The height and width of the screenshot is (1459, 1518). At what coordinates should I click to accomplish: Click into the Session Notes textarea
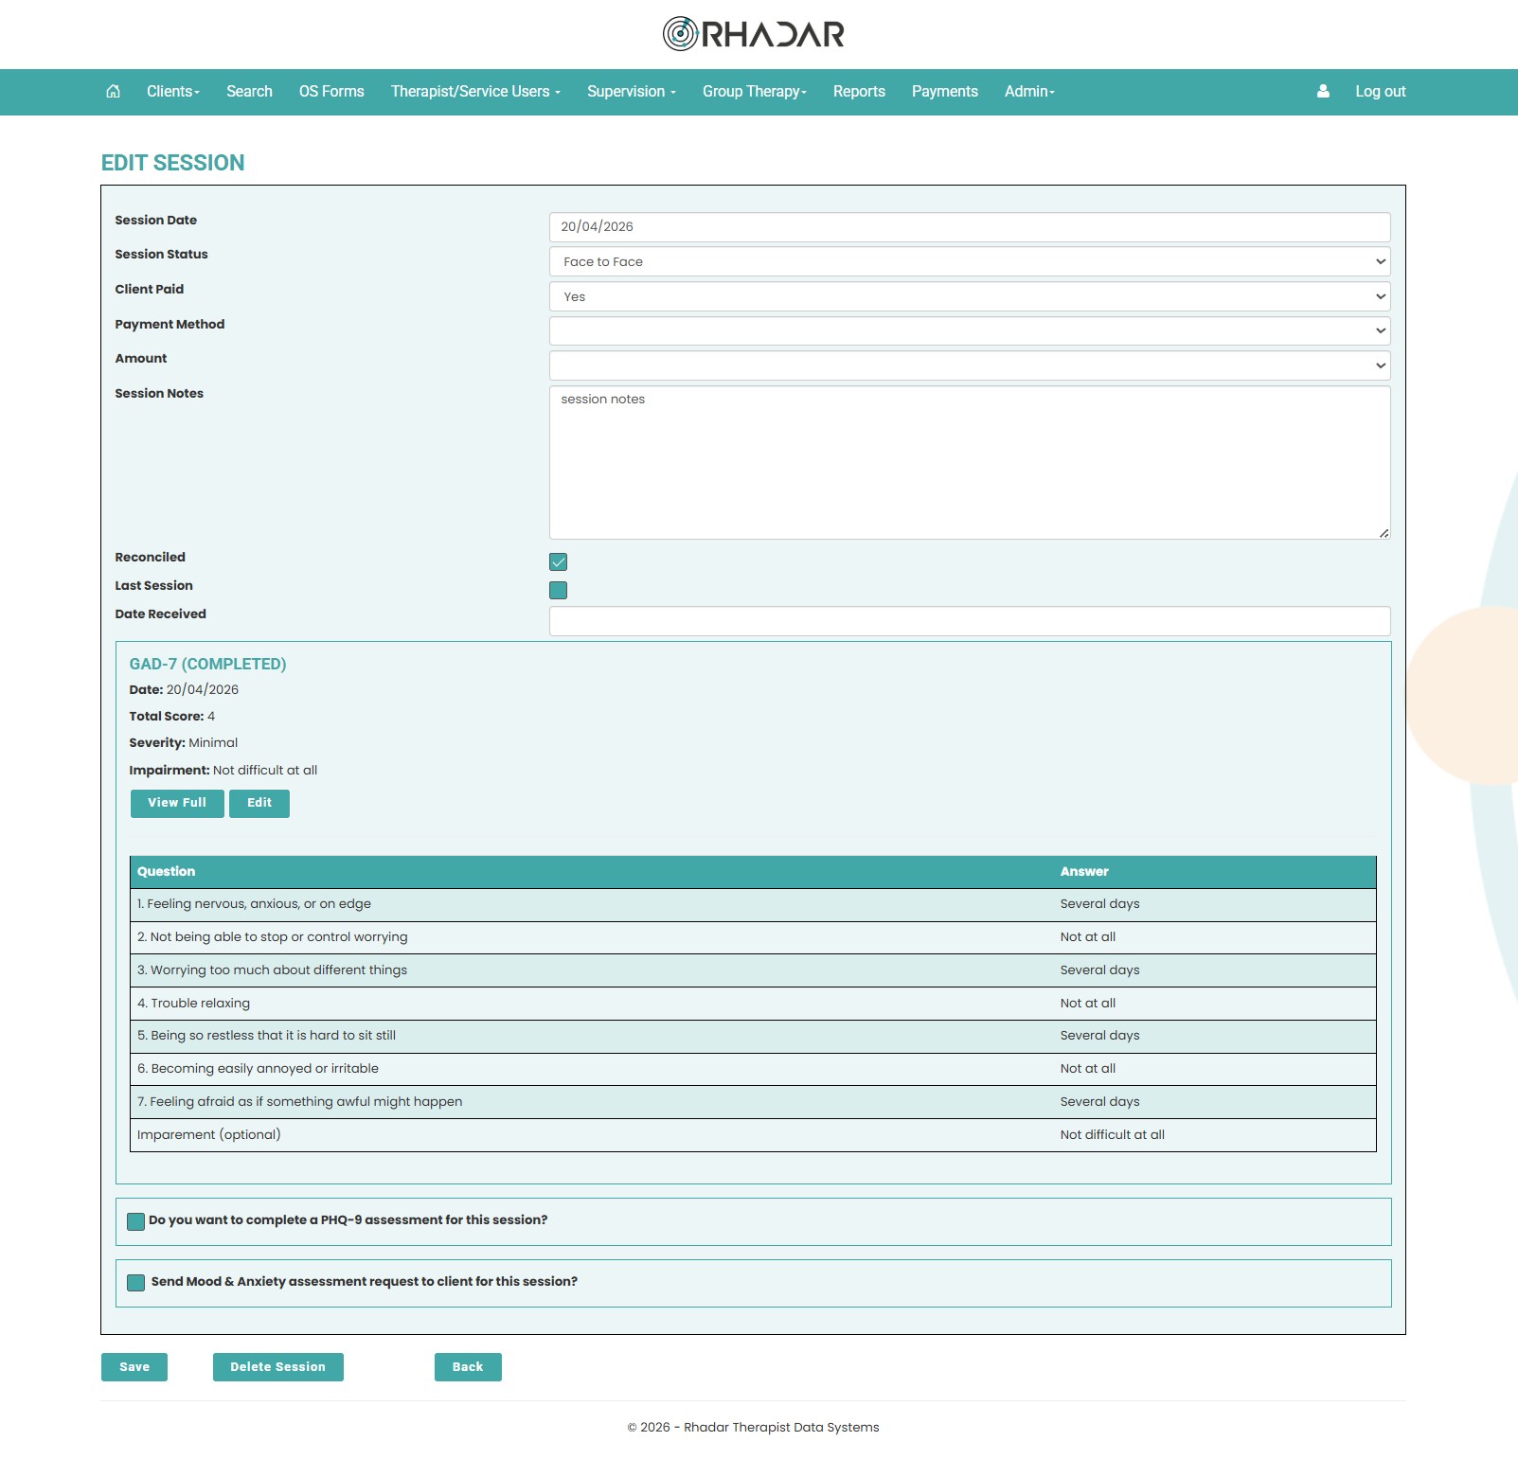970,462
